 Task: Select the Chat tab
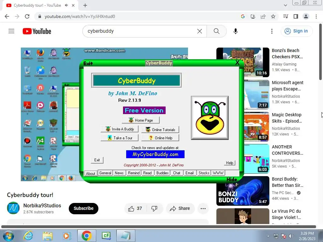pyautogui.click(x=177, y=173)
